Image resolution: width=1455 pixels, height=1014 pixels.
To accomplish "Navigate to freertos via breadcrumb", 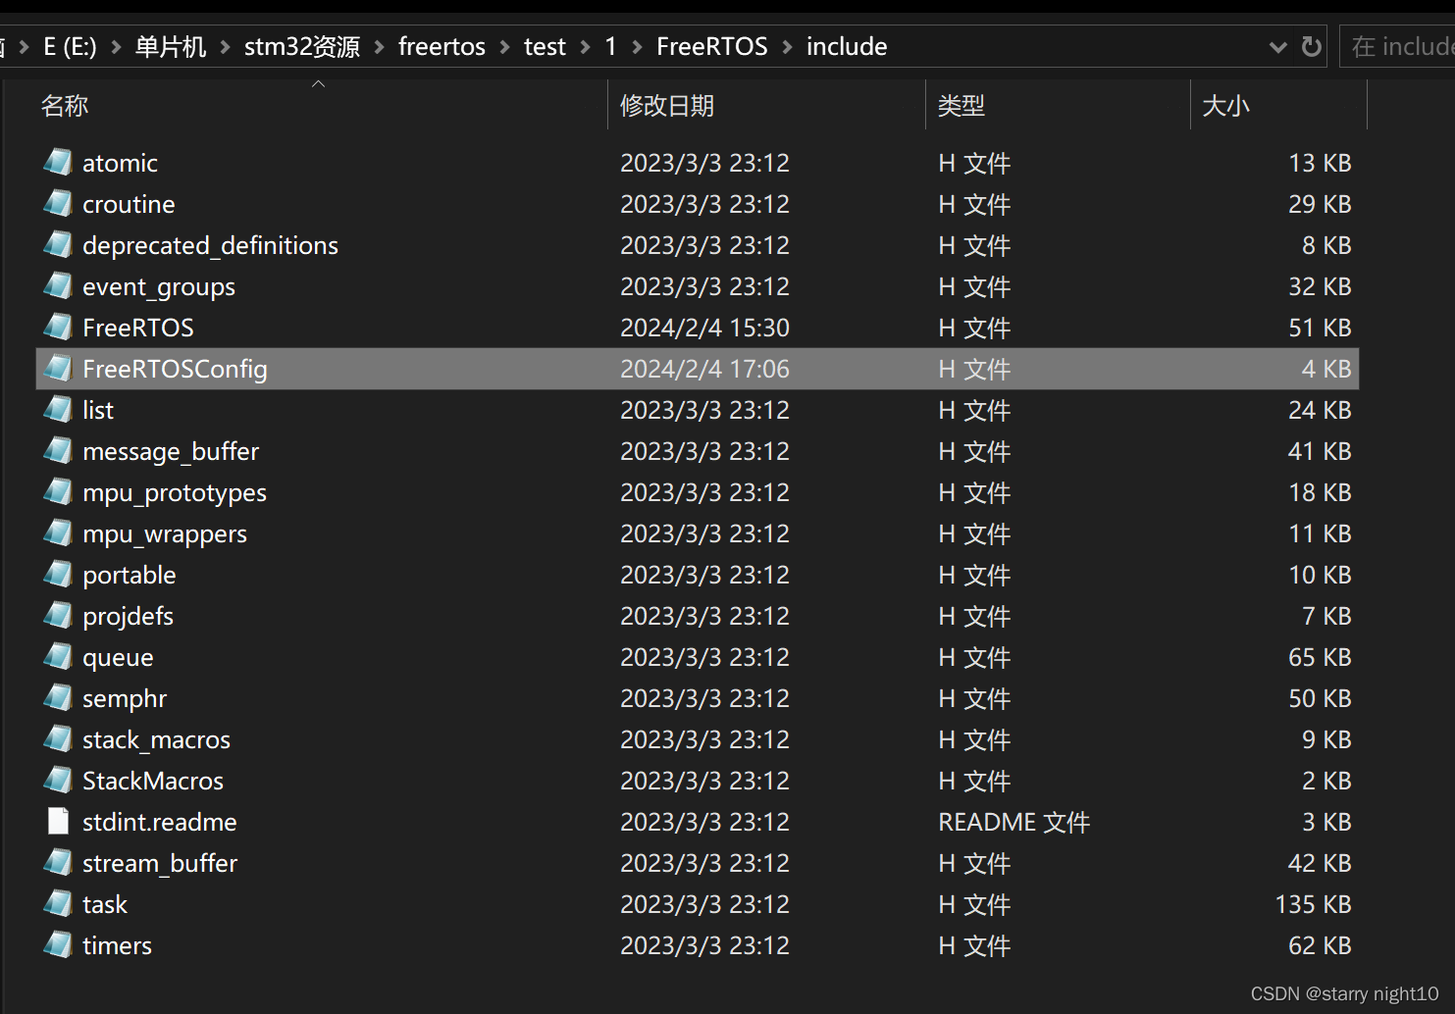I will coord(442,45).
